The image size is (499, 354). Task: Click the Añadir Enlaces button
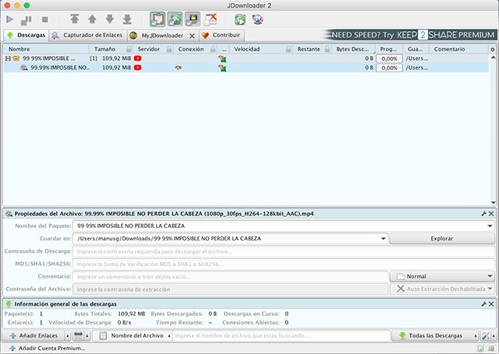(x=34, y=335)
